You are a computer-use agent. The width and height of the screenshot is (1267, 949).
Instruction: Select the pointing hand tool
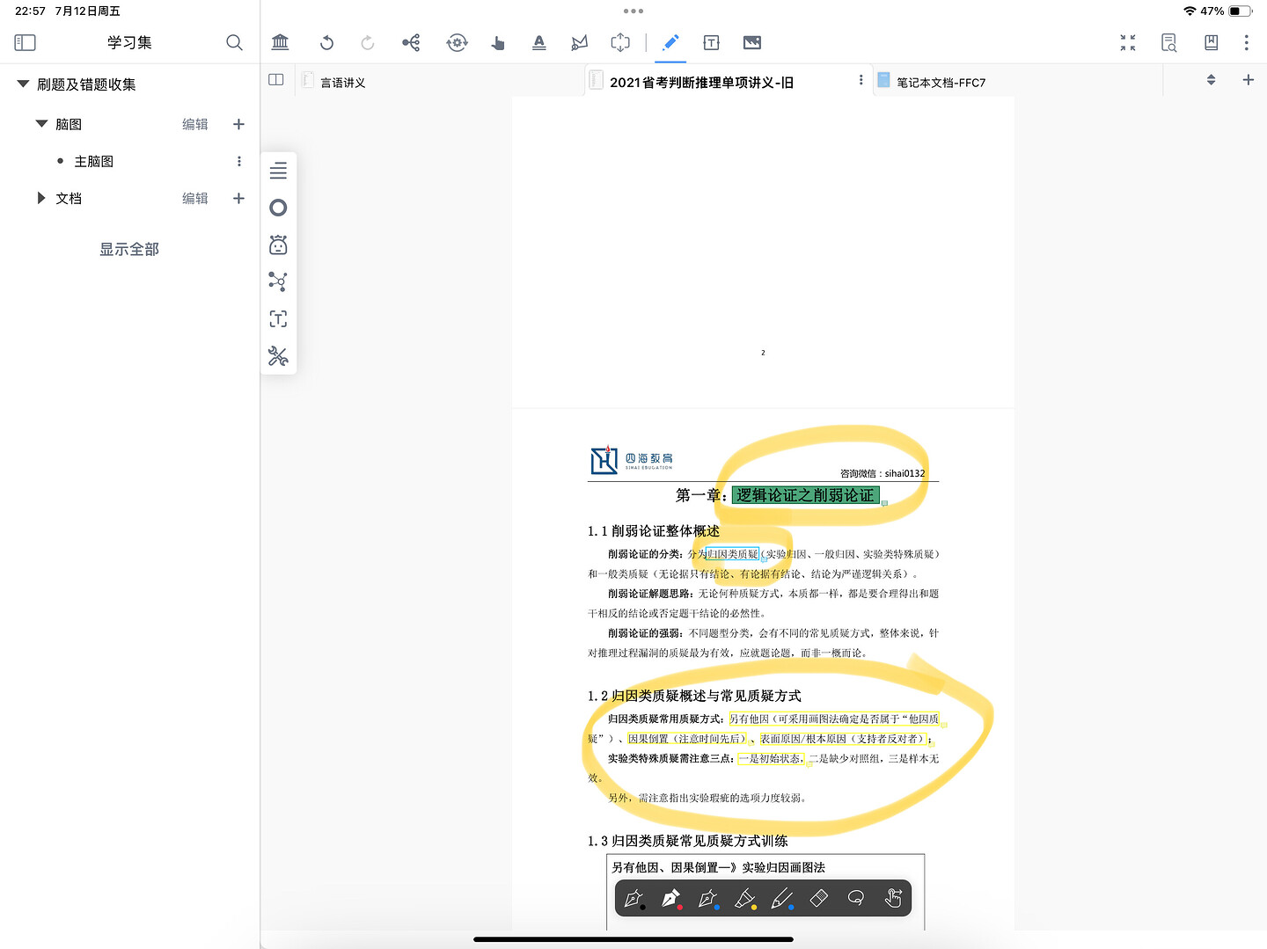point(498,42)
